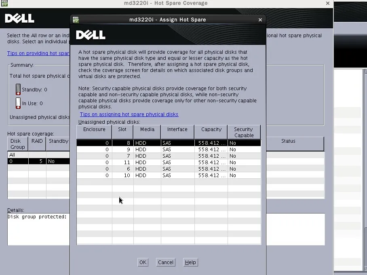Sort by the Interface column header
This screenshot has width=367, height=275.
click(x=177, y=132)
